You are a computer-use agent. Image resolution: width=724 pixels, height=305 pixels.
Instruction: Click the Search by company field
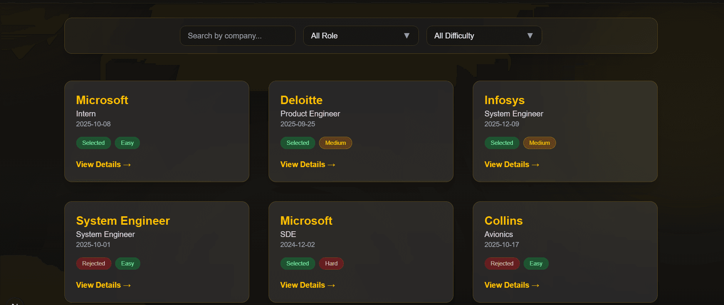click(x=237, y=36)
